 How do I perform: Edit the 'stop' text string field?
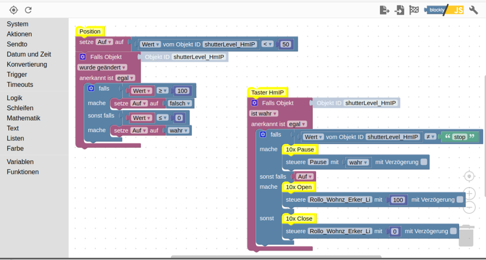(459, 137)
